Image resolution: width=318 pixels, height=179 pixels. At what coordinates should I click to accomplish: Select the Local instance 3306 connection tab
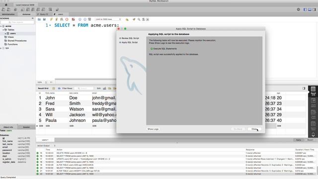point(25,4)
